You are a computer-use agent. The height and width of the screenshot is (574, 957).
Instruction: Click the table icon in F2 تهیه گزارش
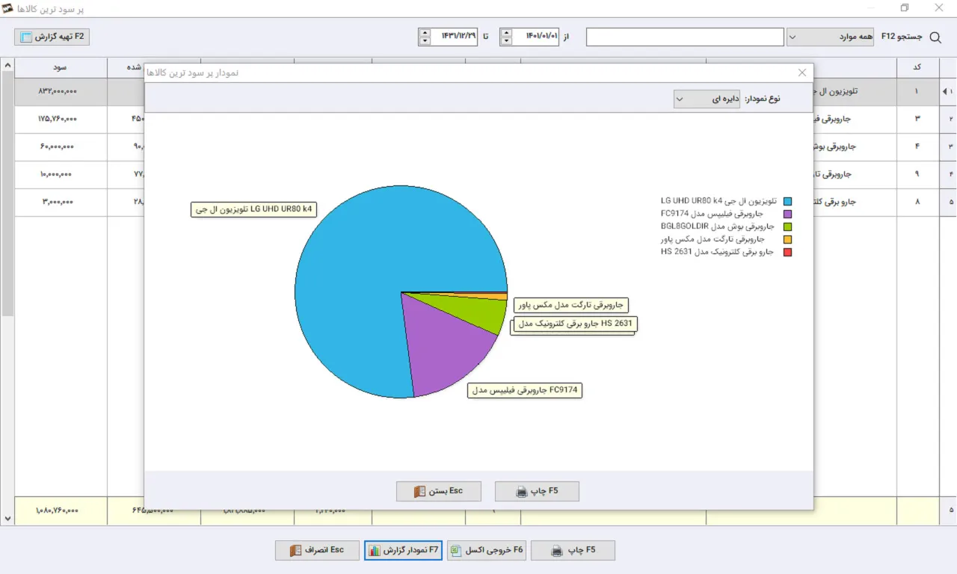26,37
